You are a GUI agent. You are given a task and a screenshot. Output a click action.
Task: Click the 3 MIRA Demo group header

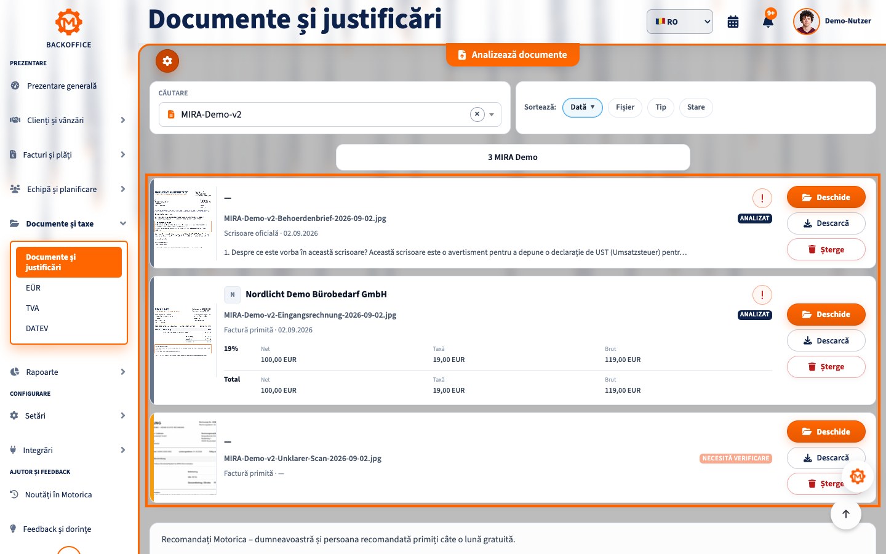click(513, 158)
